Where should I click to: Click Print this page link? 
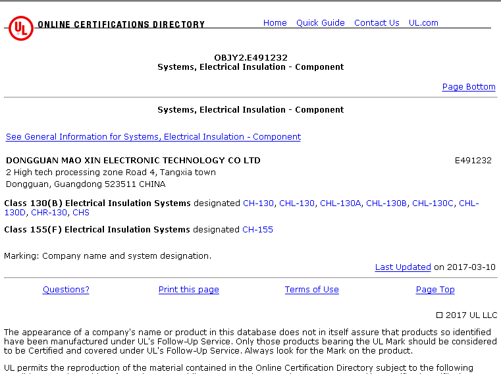[x=189, y=290]
